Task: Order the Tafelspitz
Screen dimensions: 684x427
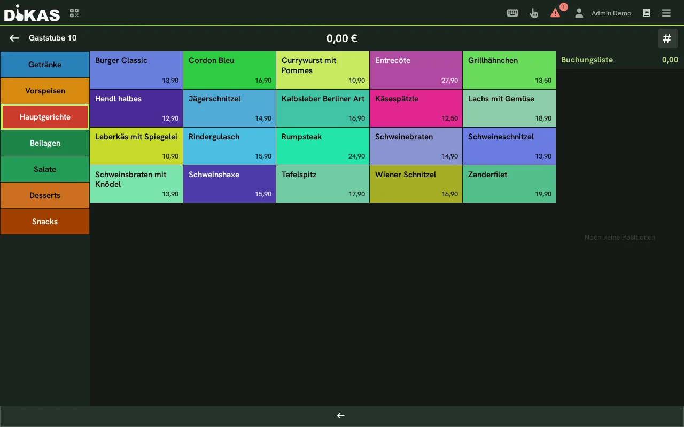Action: [x=323, y=184]
